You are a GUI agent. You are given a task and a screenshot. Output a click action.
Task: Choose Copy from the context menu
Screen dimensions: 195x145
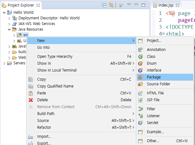(82, 79)
